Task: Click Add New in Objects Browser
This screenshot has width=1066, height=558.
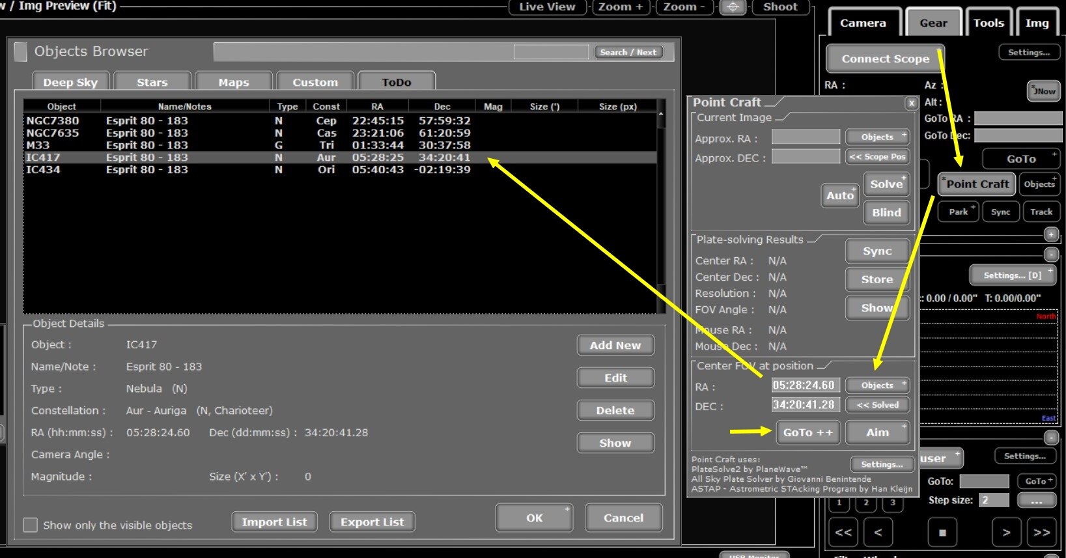Action: pyautogui.click(x=615, y=345)
